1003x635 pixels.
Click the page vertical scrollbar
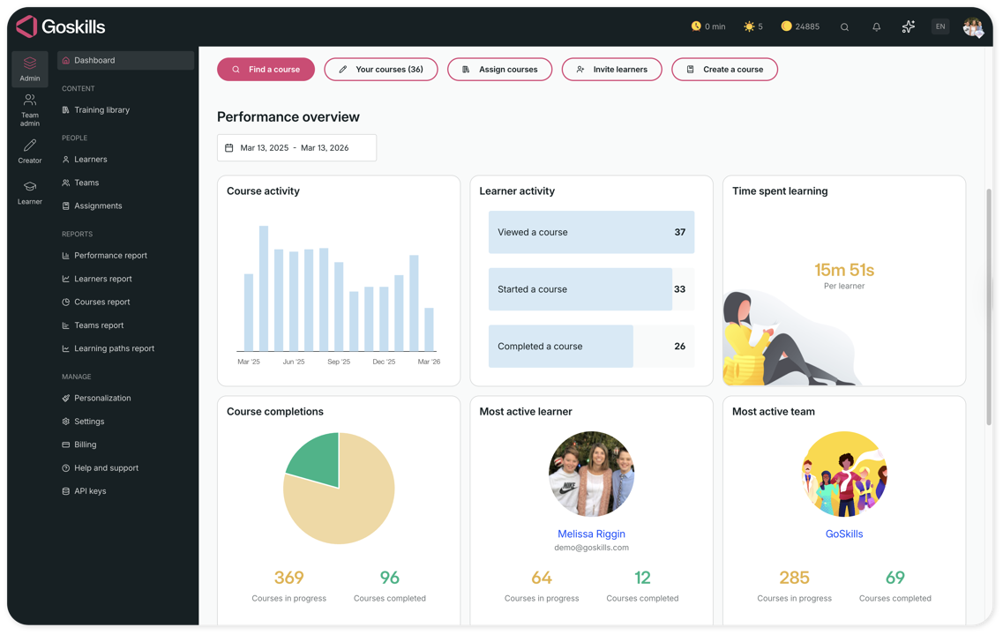click(x=989, y=307)
